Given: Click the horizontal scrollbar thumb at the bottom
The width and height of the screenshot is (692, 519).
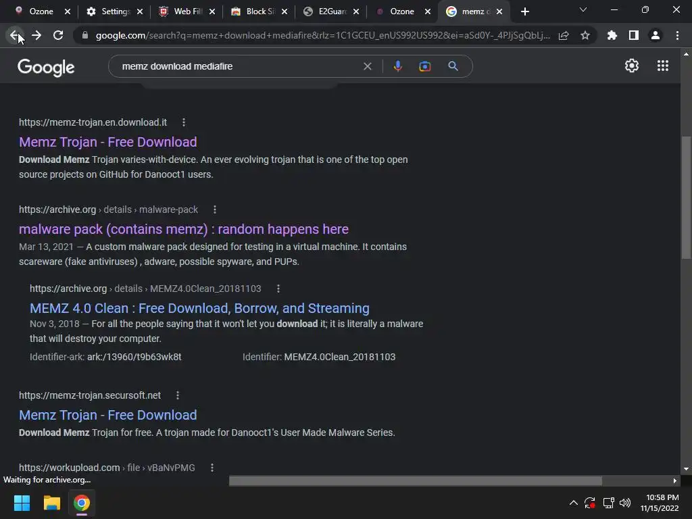Looking at the screenshot, I should [416, 480].
